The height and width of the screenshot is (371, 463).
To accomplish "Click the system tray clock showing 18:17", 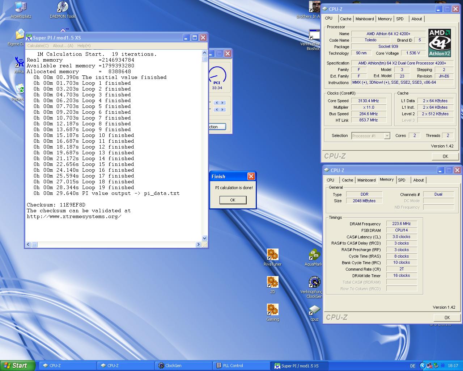I will [453, 366].
